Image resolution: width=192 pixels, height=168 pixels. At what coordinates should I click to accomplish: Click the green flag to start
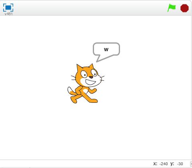(172, 8)
